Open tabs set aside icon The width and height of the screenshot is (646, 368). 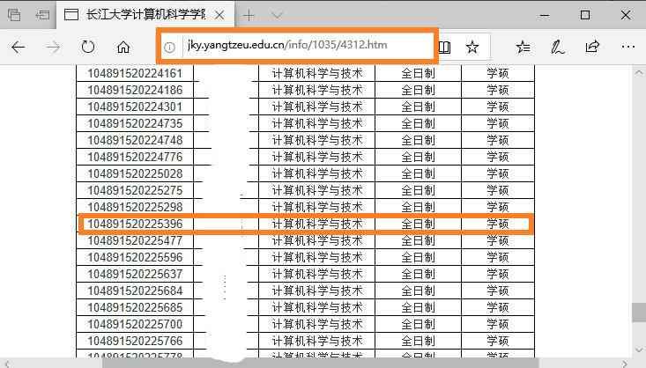point(14,15)
